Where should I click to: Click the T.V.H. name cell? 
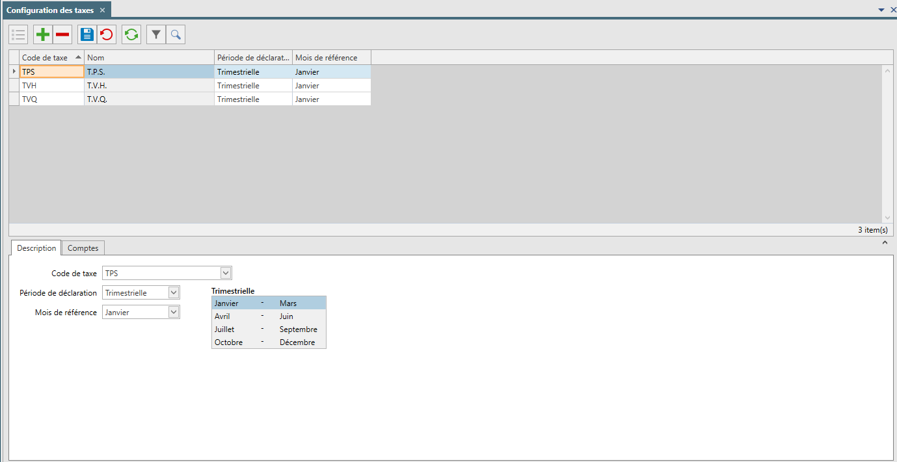point(150,86)
